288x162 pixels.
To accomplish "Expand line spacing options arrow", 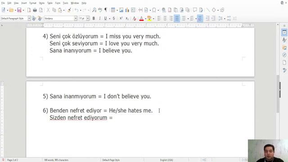I will 225,18.
